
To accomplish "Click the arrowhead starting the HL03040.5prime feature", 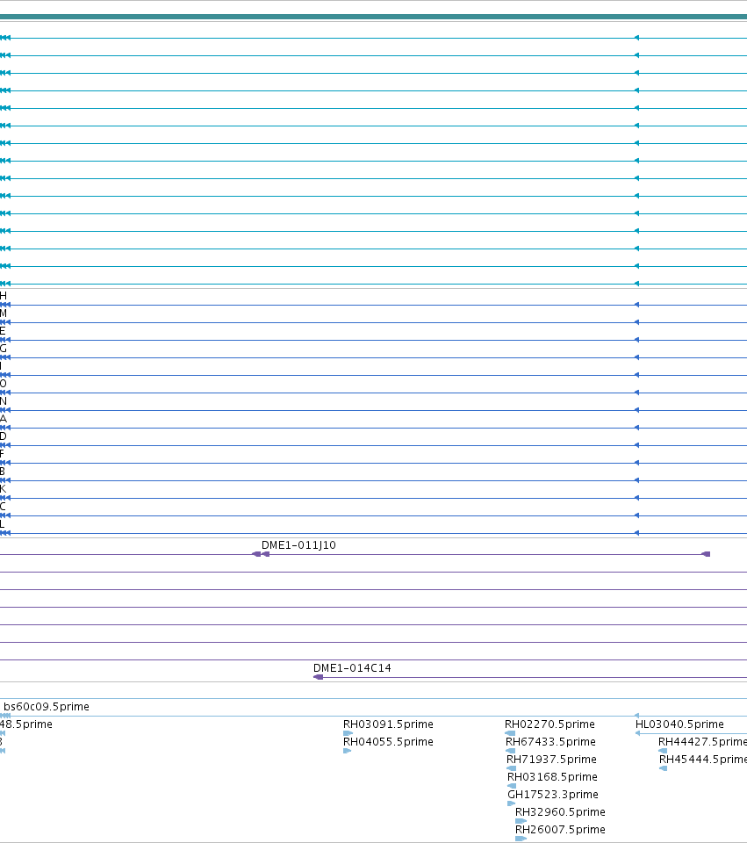I will click(637, 733).
